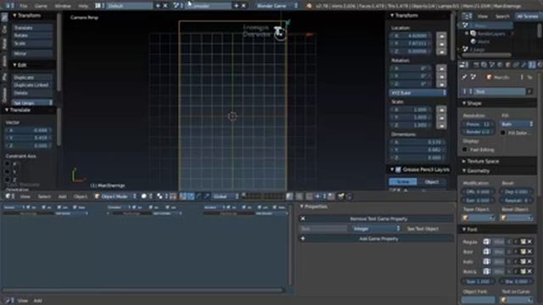Lock the Scale X lock icon
The height and width of the screenshot is (305, 543).
tap(441, 109)
